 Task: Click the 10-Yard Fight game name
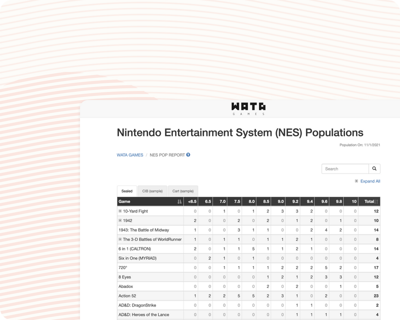point(135,211)
